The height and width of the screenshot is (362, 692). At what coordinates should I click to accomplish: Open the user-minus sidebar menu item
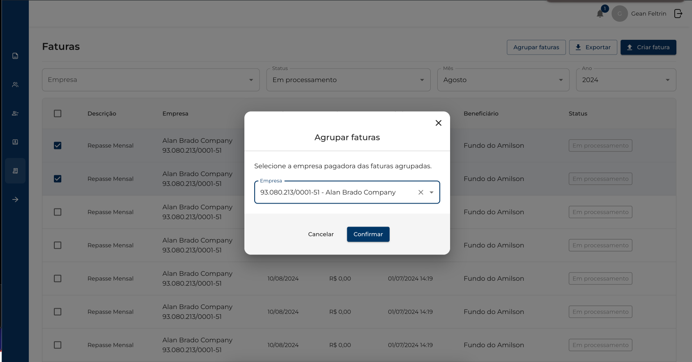[x=15, y=113]
